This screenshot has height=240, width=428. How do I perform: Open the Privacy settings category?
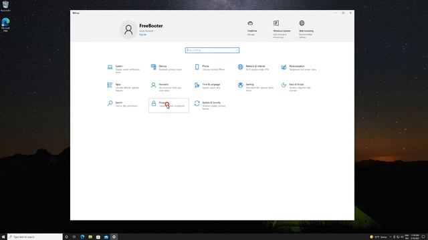click(169, 105)
